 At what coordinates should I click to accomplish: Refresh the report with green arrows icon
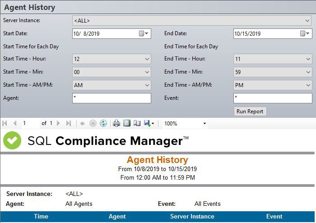pos(103,123)
